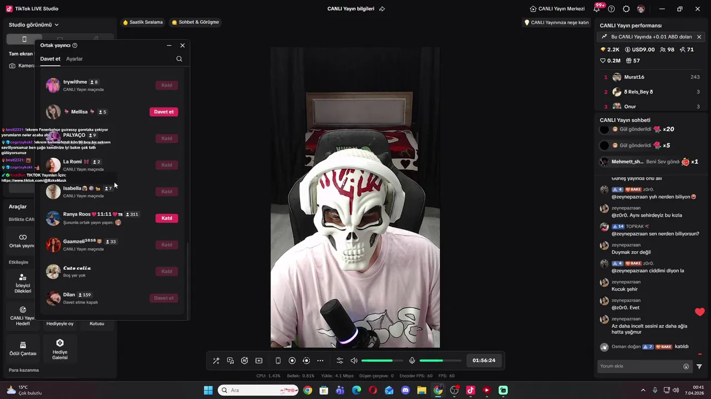Open the chat filter funnel icon
Viewport: 711px width, 399px height.
coord(699,366)
